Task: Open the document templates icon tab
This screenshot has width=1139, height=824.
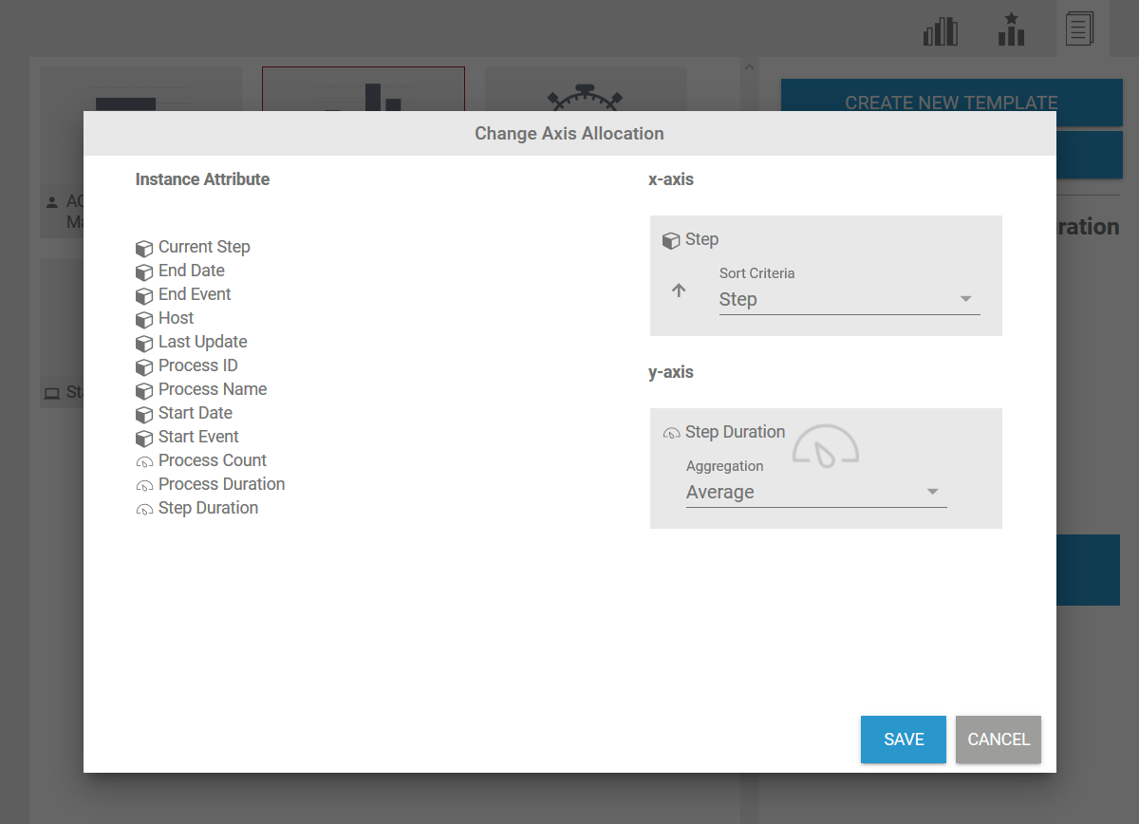Action: point(1080,29)
